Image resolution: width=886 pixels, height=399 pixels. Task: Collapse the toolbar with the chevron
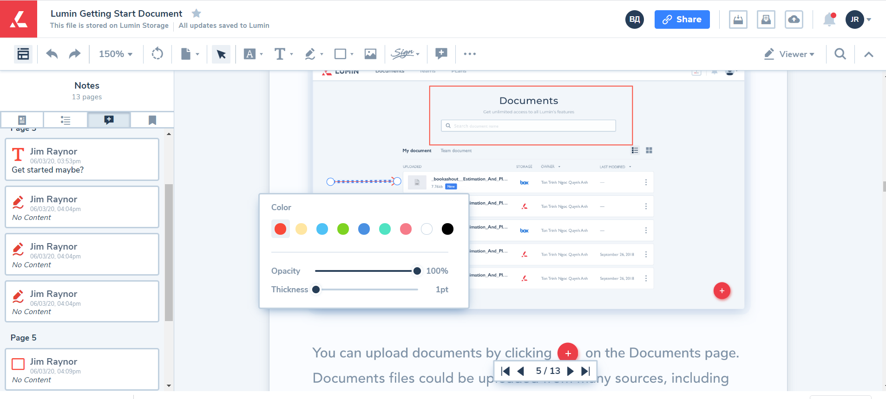(x=868, y=54)
